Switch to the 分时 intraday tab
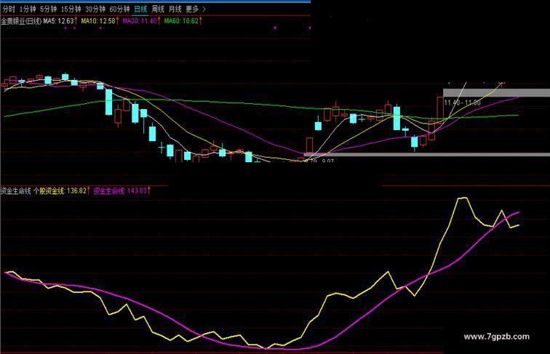Image resolution: width=550 pixels, height=354 pixels. click(x=8, y=9)
